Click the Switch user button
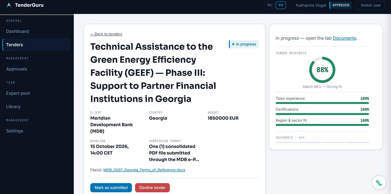 (371, 5)
